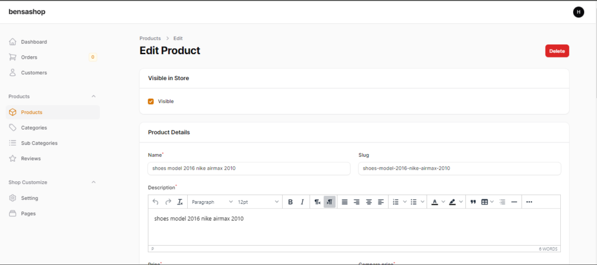
Task: Expand bulleted list style options arrow
Action: coord(423,202)
